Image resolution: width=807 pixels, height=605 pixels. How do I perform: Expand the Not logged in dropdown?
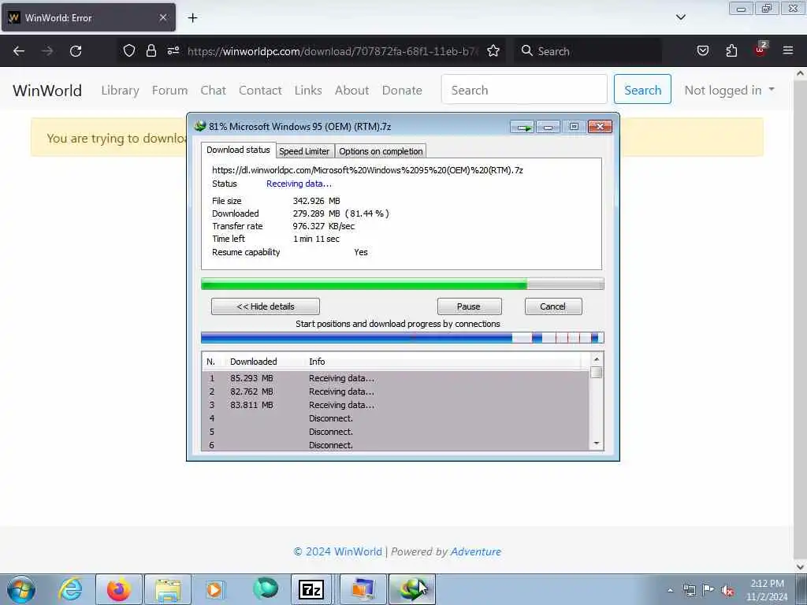click(729, 90)
